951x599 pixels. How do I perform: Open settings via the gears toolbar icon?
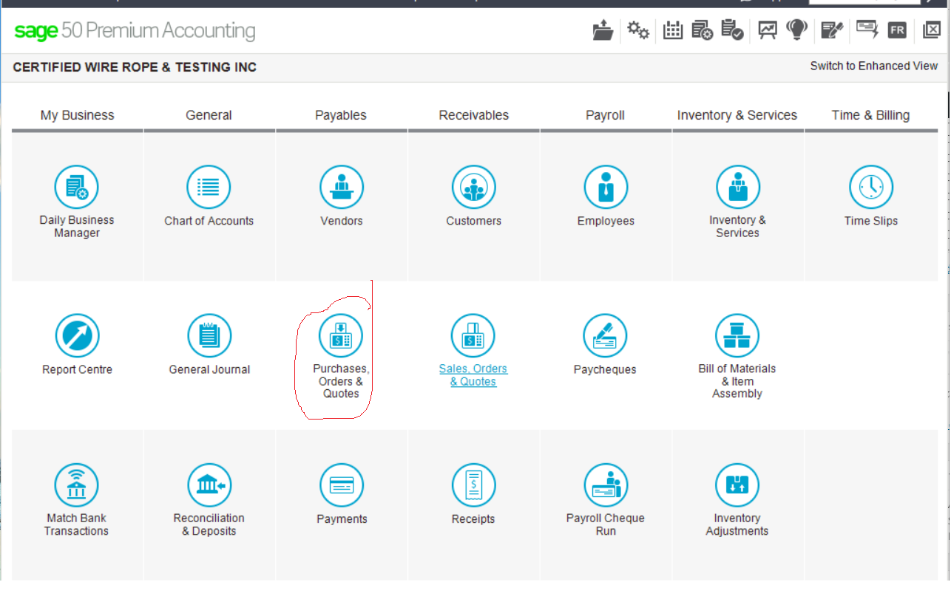[638, 30]
